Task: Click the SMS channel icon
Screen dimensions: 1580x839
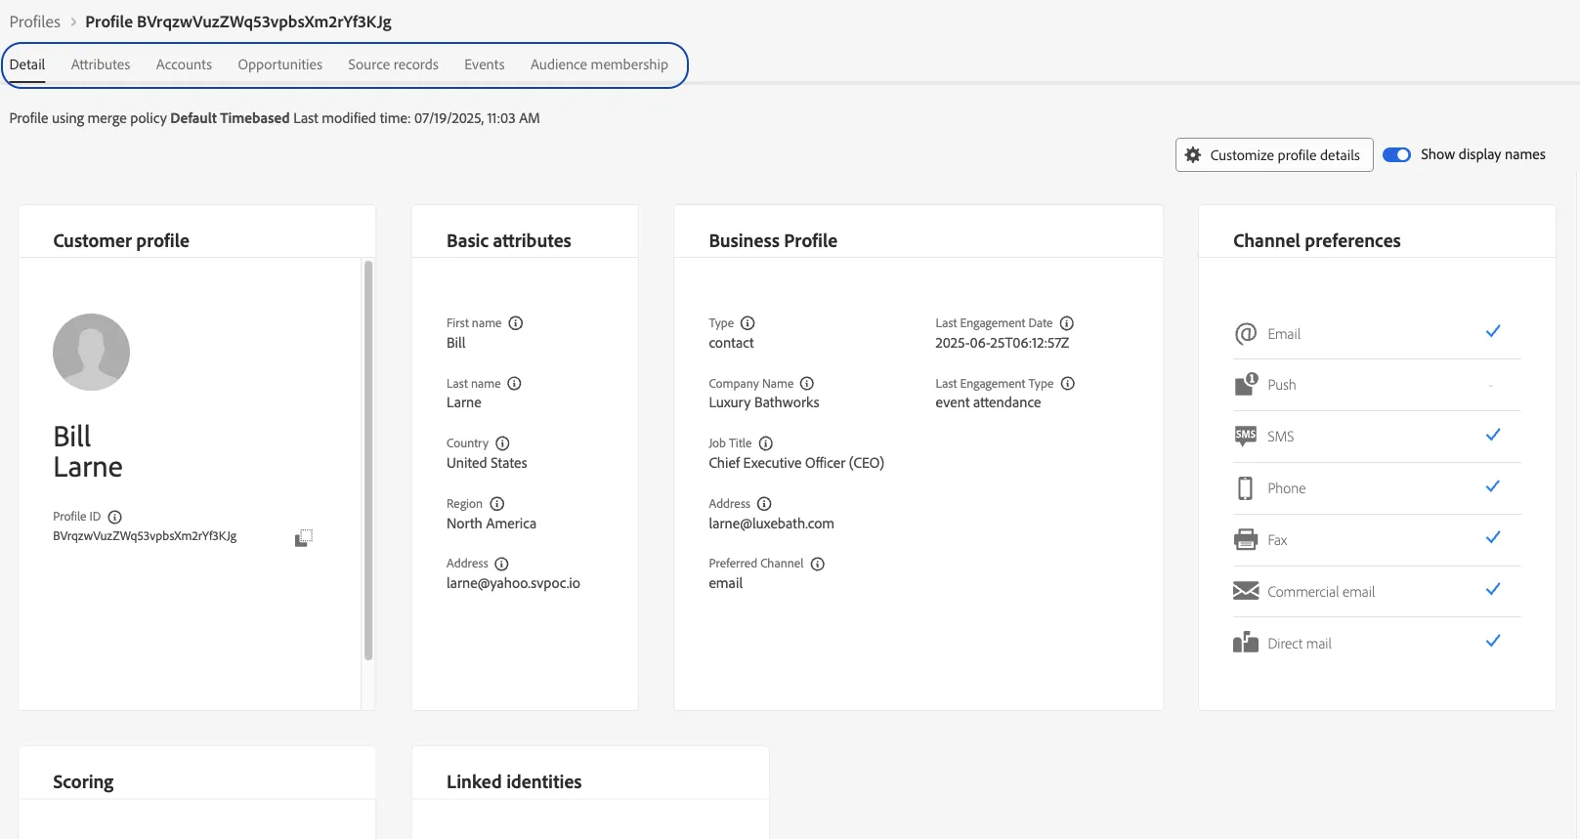Action: [1246, 437]
